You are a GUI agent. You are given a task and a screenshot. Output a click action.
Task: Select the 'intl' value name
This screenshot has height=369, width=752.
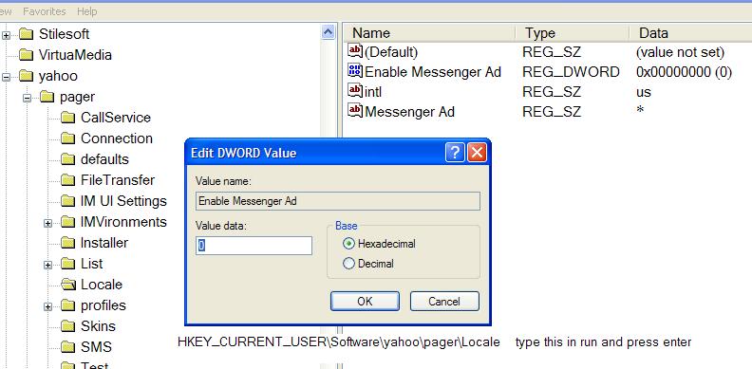pos(373,91)
